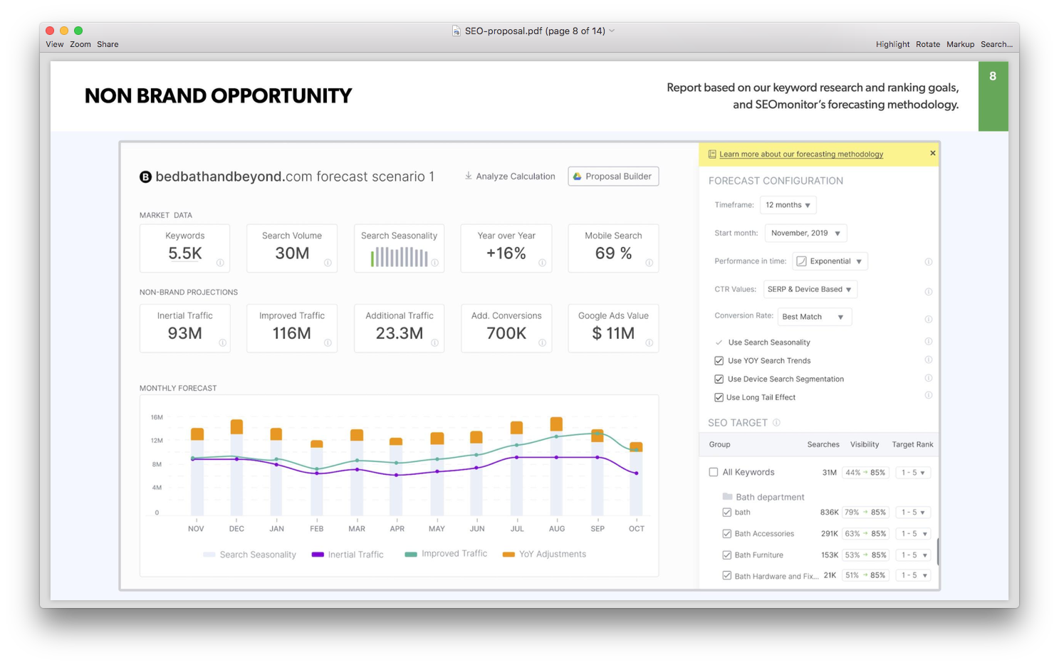1059x665 pixels.
Task: Click the Google Drive icon in Proposal Builder
Action: [578, 177]
